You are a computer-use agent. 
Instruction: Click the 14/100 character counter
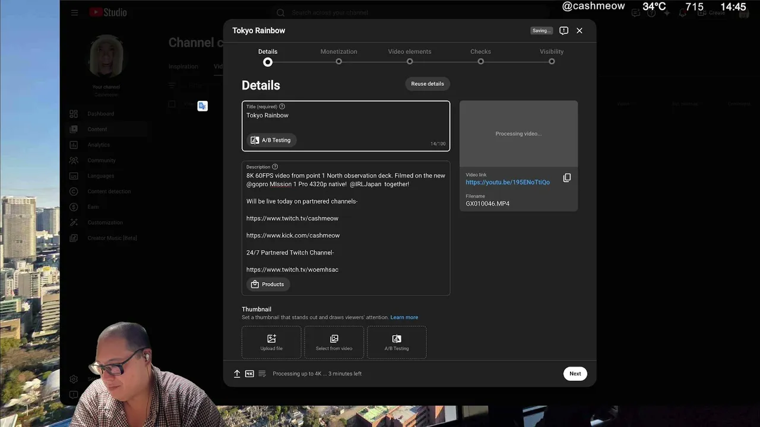[x=438, y=144]
